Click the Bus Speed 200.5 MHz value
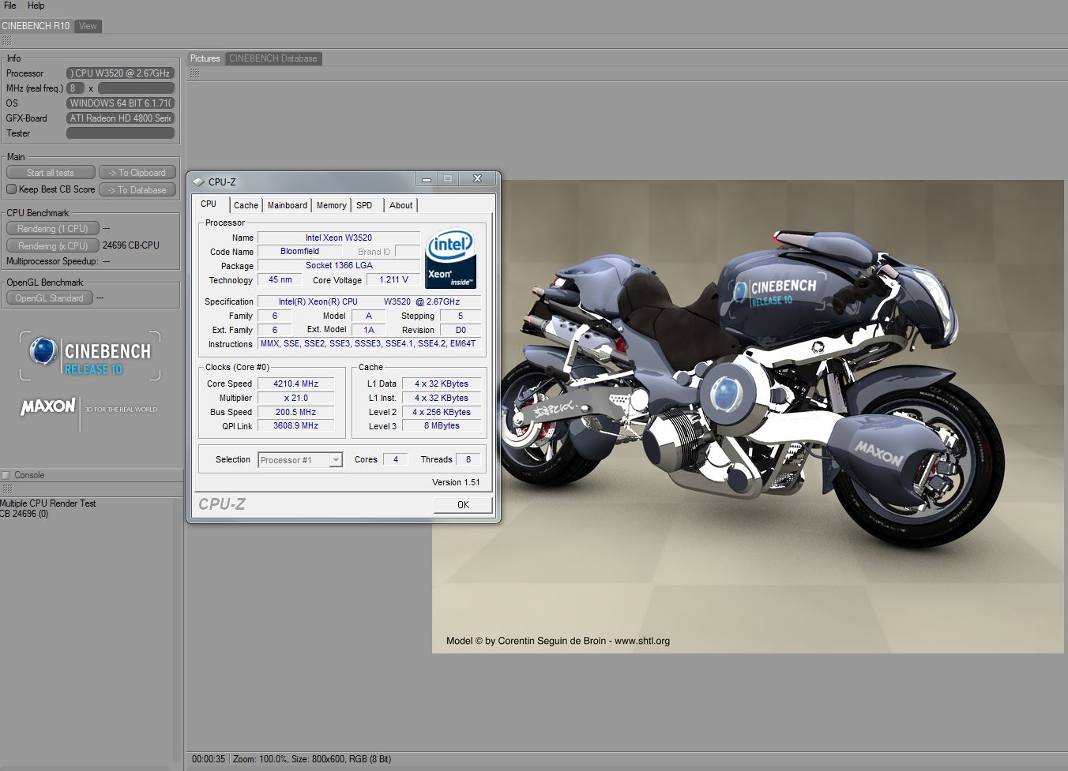This screenshot has width=1068, height=771. click(296, 412)
